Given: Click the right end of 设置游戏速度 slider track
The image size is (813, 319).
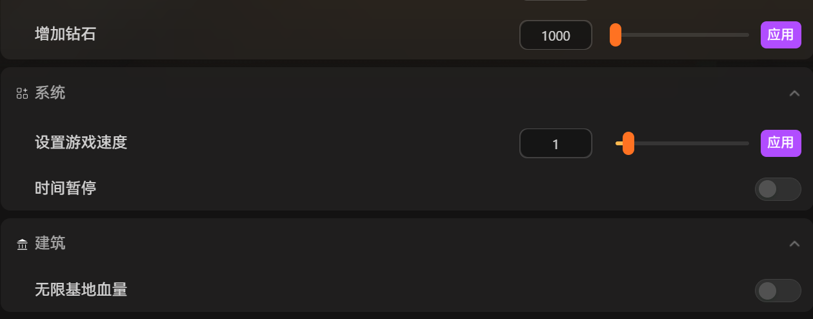Looking at the screenshot, I should click(746, 143).
